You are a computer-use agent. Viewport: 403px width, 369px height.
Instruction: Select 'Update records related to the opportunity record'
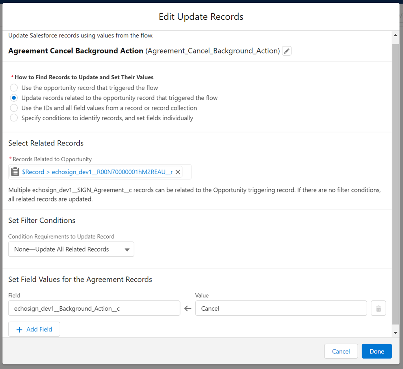click(x=14, y=98)
